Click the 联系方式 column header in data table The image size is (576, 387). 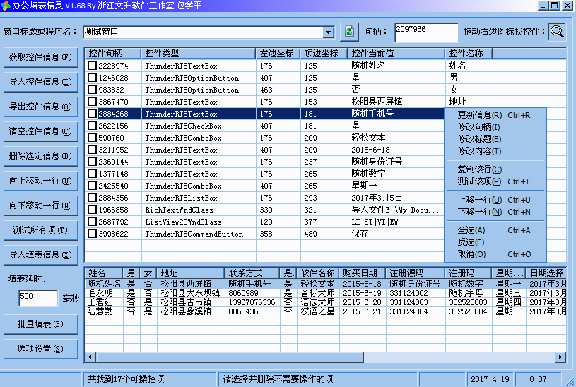coord(252,273)
